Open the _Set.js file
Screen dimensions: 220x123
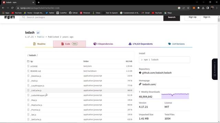[x=33, y=115]
